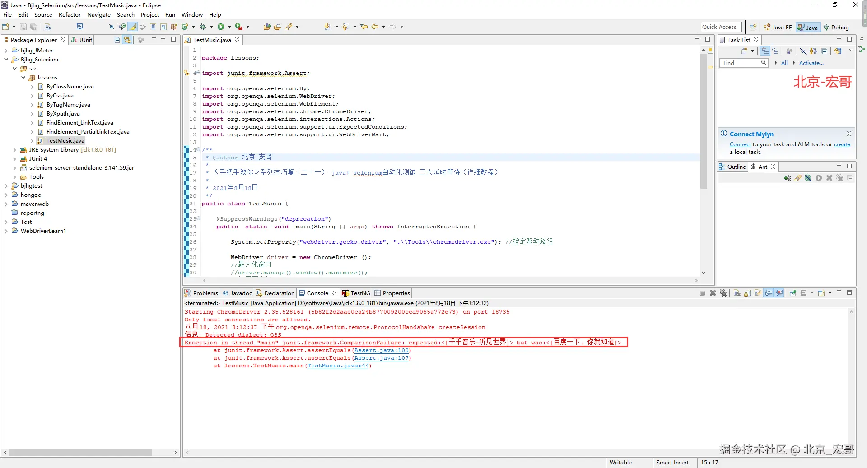Click Collapse All in Package Explorer
The width and height of the screenshot is (867, 468).
(117, 40)
